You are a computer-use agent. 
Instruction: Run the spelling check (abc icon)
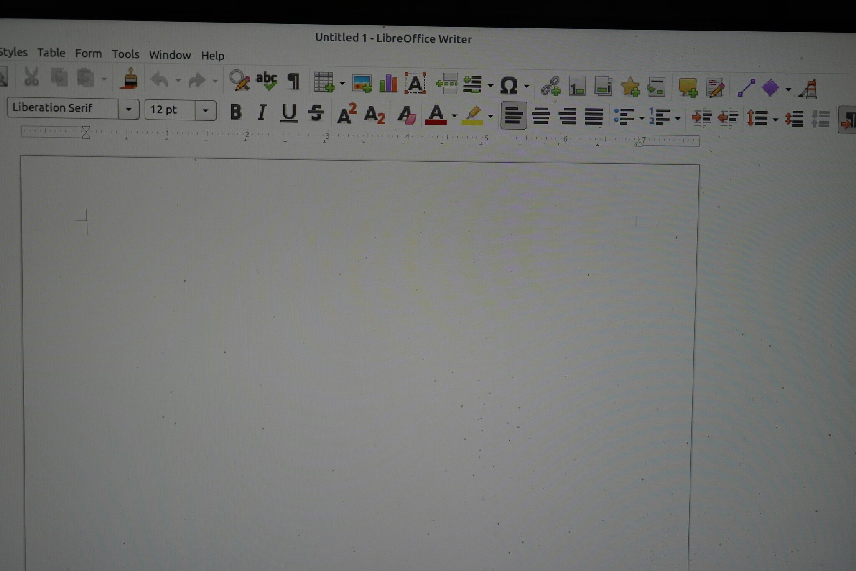click(267, 81)
